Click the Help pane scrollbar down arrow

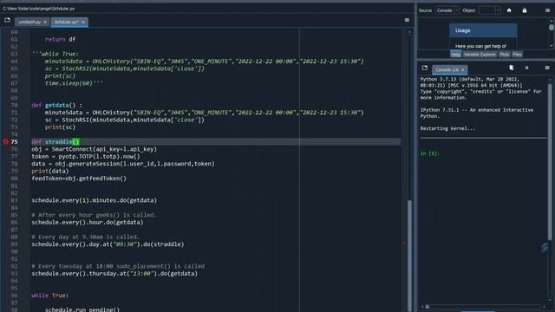[x=552, y=46]
